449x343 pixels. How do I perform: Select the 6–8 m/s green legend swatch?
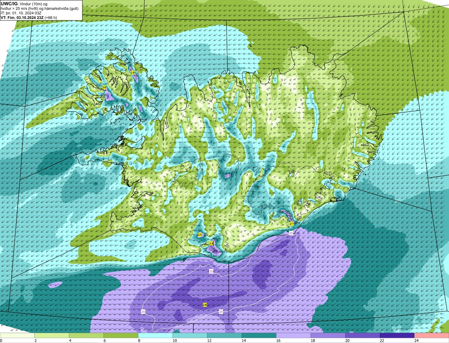(121, 336)
